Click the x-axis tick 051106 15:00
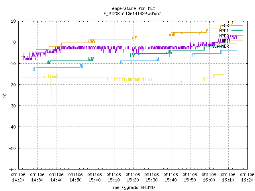This screenshot has height=191, width=255. click(x=94, y=177)
